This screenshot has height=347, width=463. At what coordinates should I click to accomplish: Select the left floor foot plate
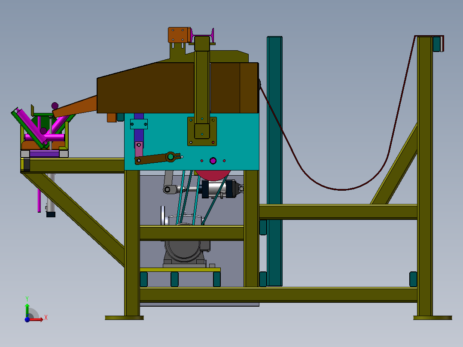point(124,318)
